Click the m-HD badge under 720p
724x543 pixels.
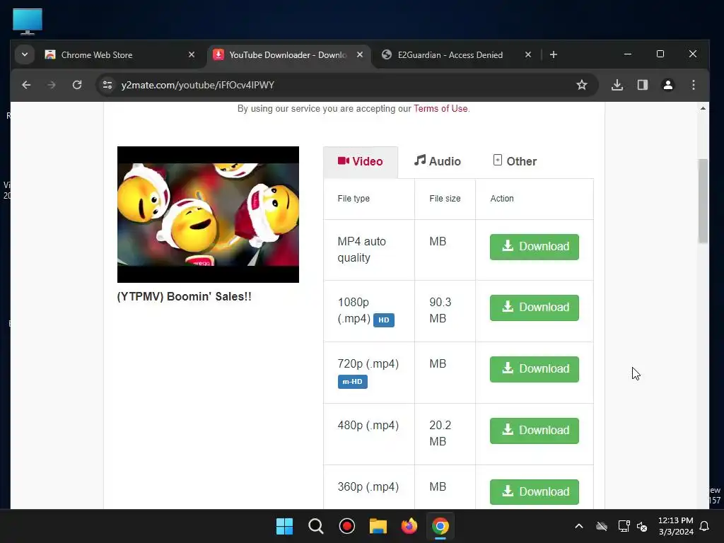pyautogui.click(x=353, y=382)
